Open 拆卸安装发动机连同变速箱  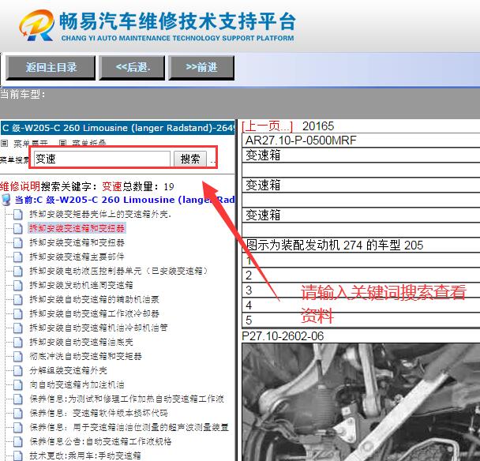coord(81,285)
